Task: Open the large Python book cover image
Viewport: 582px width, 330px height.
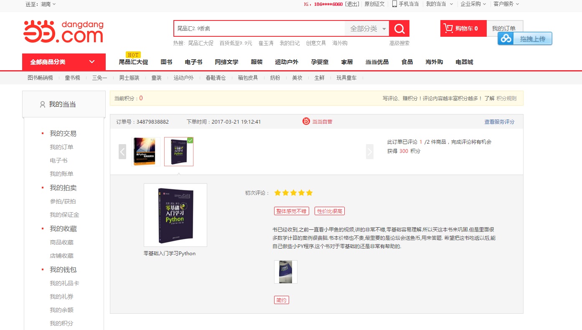Action: click(x=175, y=215)
